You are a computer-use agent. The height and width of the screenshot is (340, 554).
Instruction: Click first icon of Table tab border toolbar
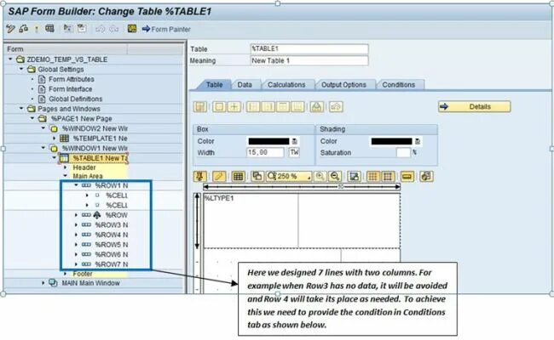[x=200, y=107]
